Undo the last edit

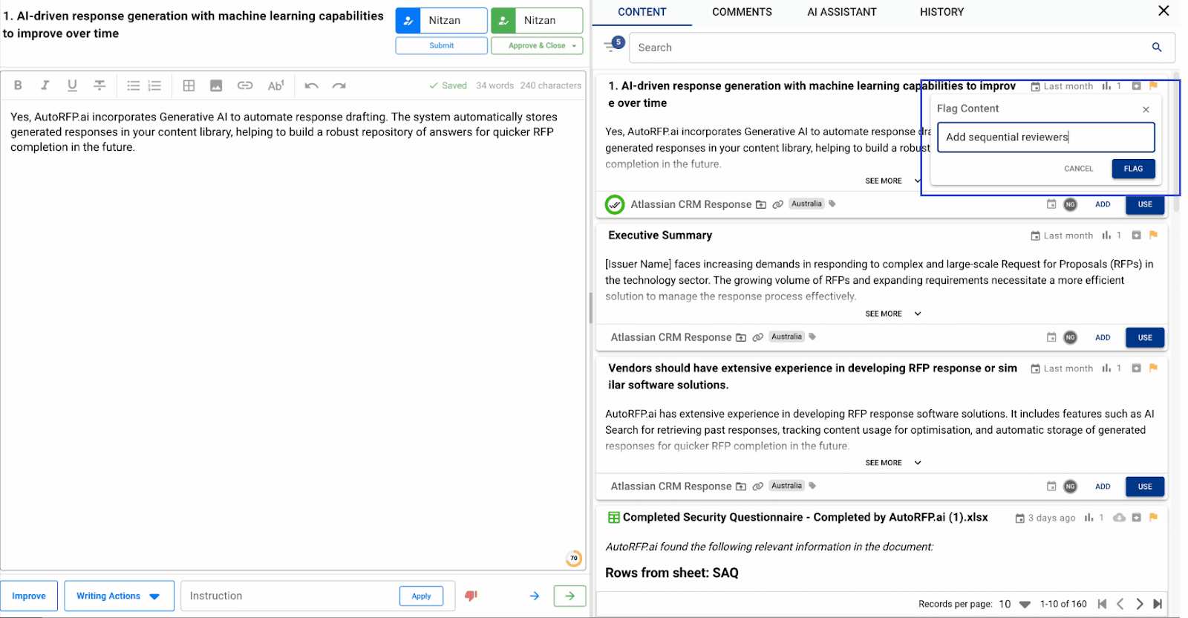(311, 85)
